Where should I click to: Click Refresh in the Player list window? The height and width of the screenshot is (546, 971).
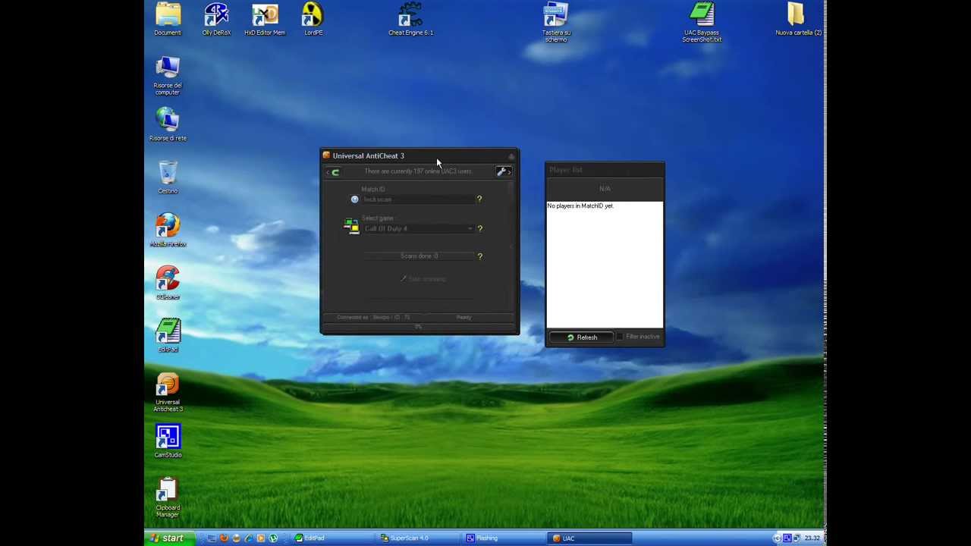pyautogui.click(x=583, y=337)
